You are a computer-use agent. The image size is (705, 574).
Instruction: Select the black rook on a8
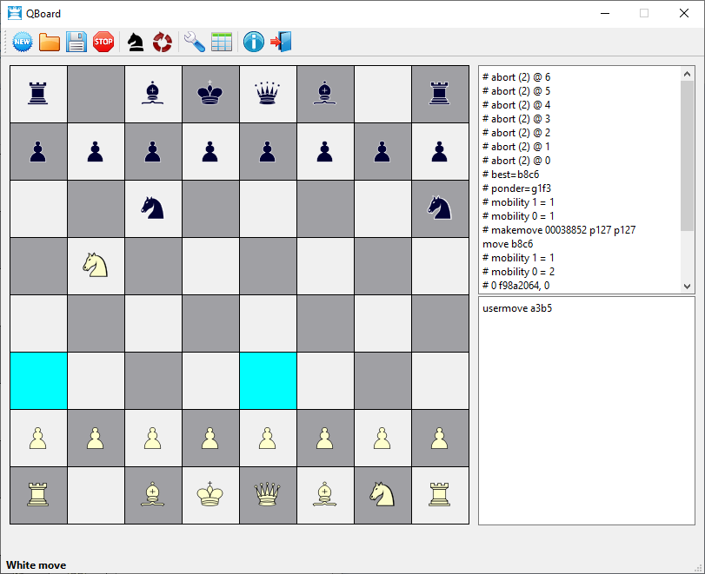tap(37, 93)
